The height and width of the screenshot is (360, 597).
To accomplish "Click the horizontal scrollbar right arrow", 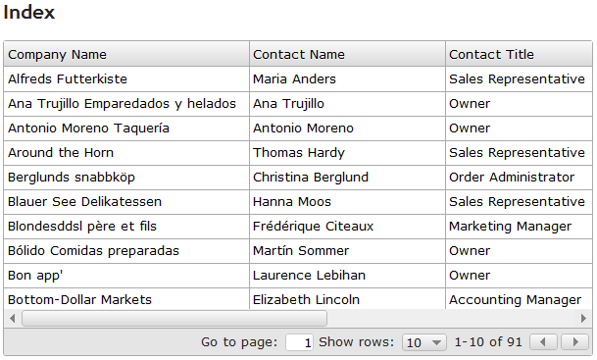I will (583, 318).
